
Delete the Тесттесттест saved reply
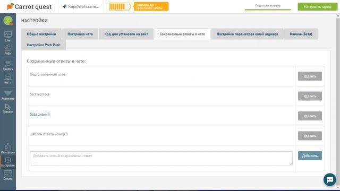pos(310,96)
